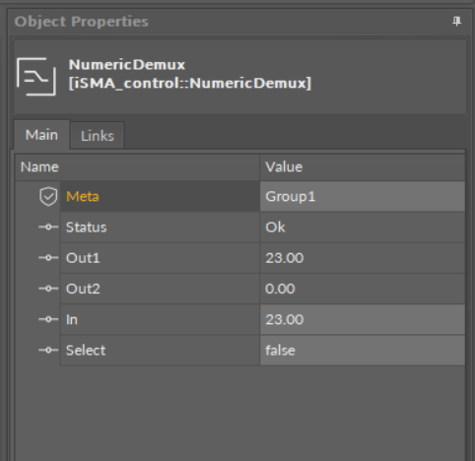Click the Out1 value 23.00

(x=285, y=258)
